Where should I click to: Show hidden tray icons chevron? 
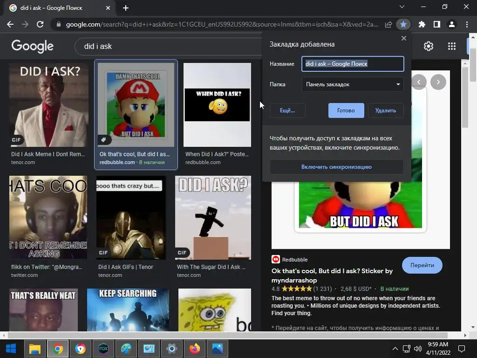pos(395,349)
